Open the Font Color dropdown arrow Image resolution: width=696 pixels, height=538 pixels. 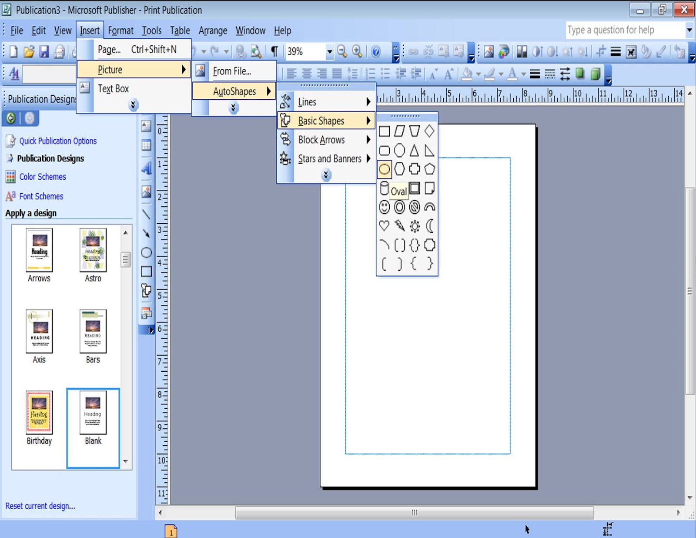(523, 74)
